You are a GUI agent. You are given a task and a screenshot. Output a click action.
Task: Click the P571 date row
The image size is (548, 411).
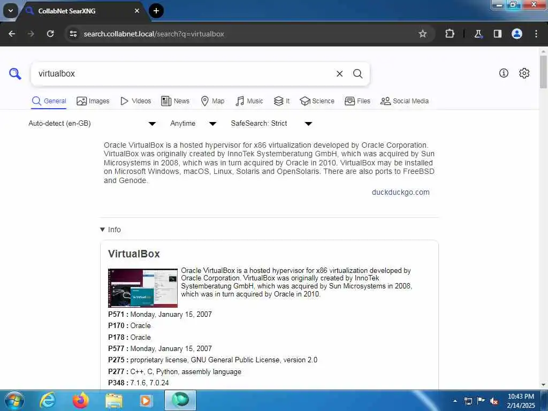tap(159, 314)
